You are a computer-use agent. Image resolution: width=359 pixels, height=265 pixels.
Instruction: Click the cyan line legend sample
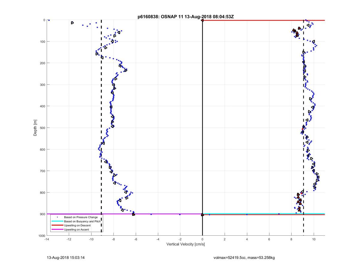pyautogui.click(x=57, y=221)
